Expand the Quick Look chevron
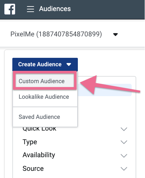The image size is (145, 178). [x=124, y=129]
